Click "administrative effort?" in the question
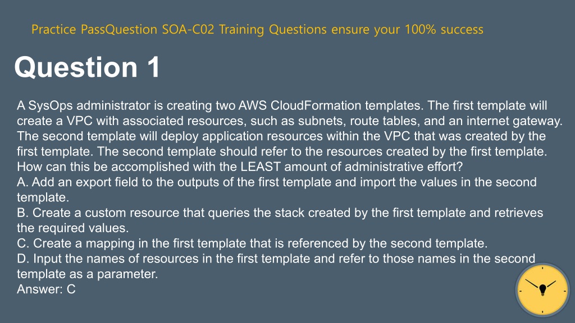 pos(404,167)
